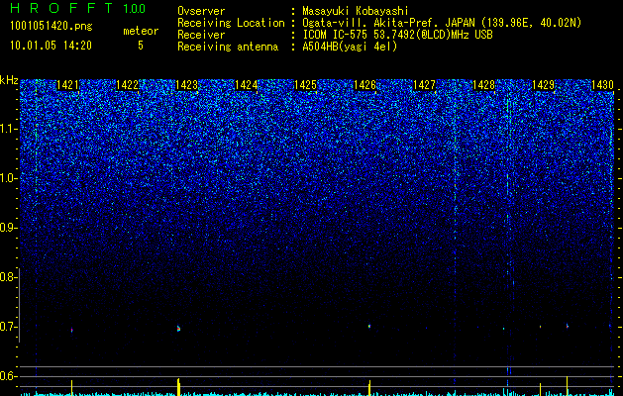
Task: Click the 0.6 frequency axis label
Action: coord(8,376)
